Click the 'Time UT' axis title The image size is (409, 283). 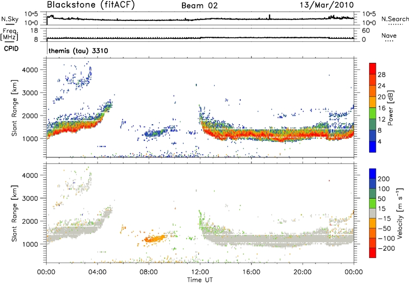tap(200, 280)
